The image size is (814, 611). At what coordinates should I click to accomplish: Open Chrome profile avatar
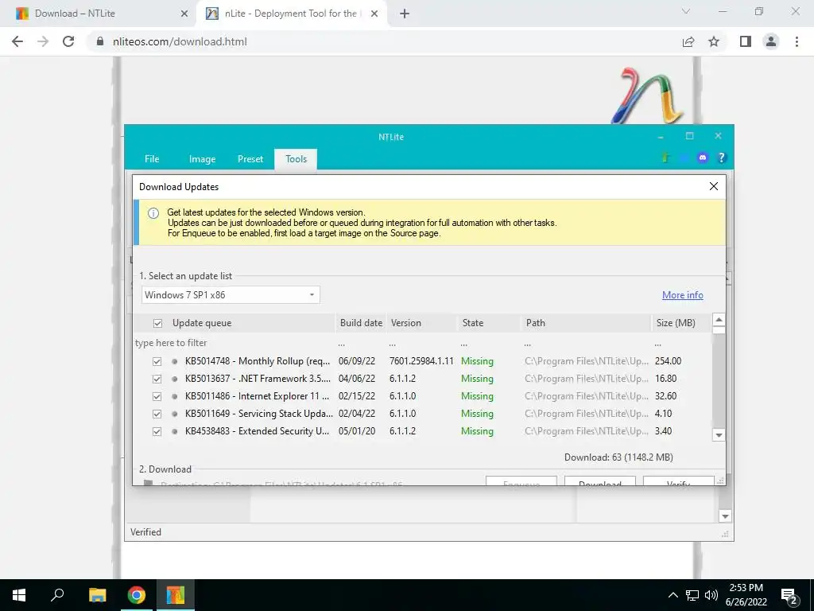pos(771,41)
